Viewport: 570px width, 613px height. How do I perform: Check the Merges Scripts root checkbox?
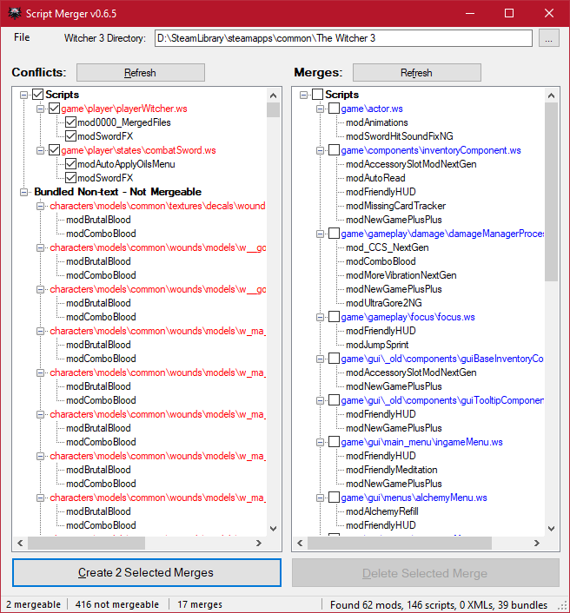(318, 95)
